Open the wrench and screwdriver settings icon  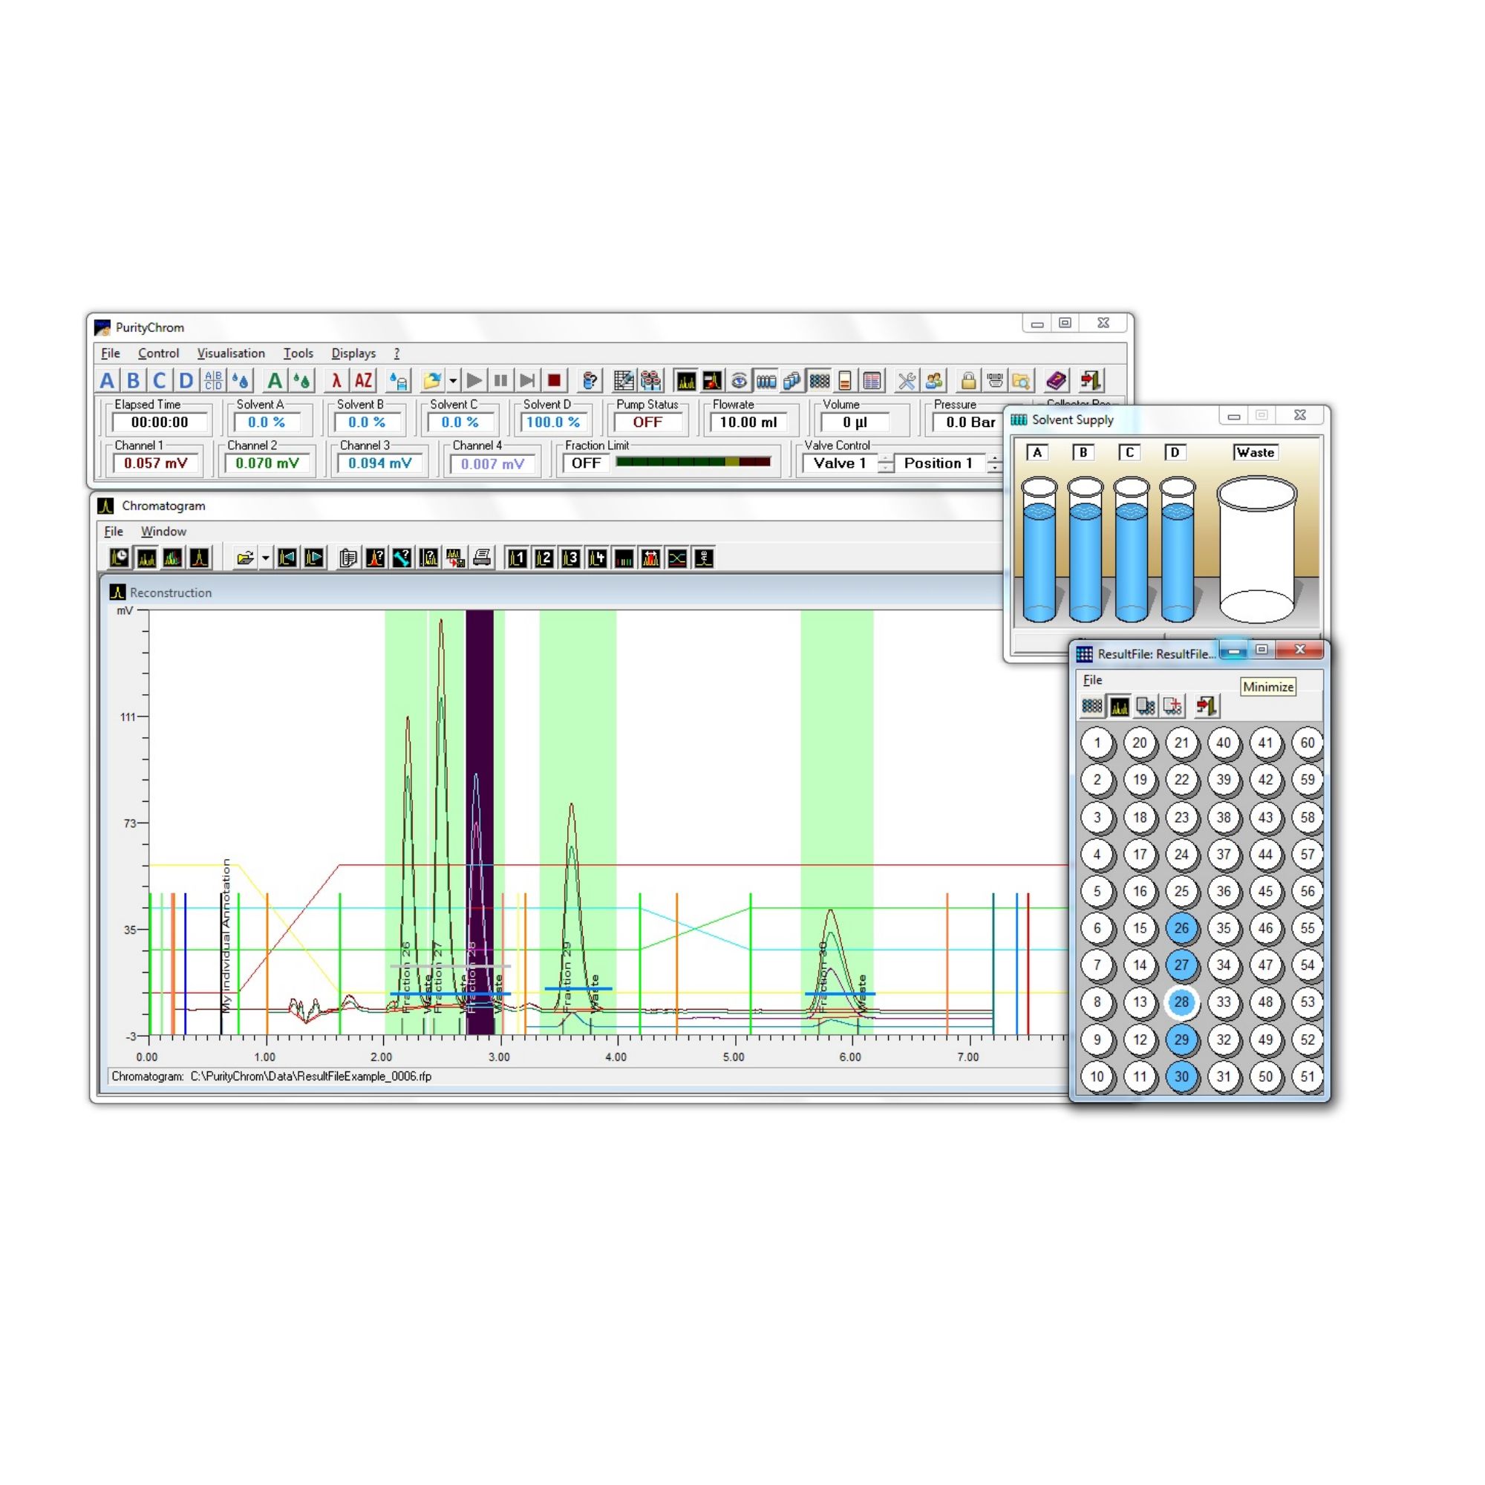[x=907, y=380]
